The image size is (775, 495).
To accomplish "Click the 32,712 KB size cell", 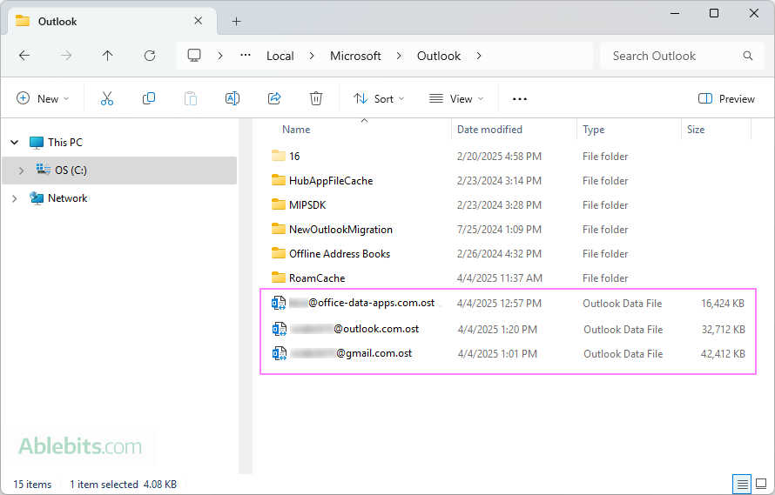I will [723, 330].
